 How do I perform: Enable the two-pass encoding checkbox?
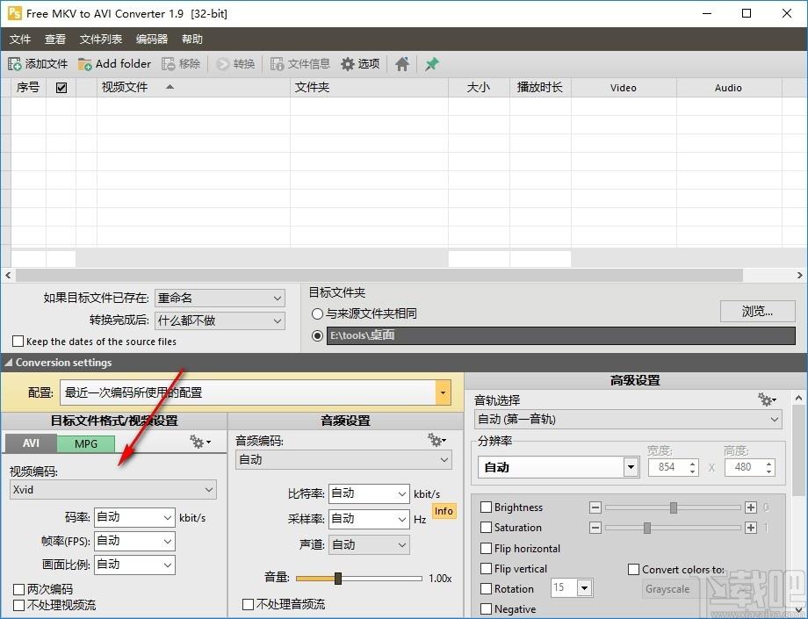click(18, 589)
